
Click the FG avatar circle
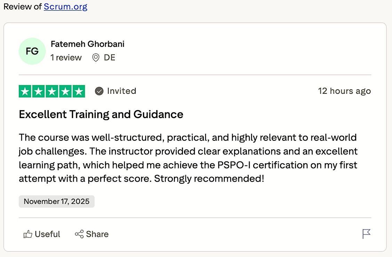pyautogui.click(x=32, y=51)
